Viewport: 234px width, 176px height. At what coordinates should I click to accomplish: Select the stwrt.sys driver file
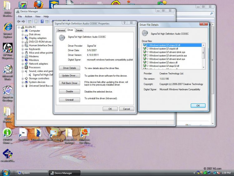pyautogui.click(x=166, y=59)
